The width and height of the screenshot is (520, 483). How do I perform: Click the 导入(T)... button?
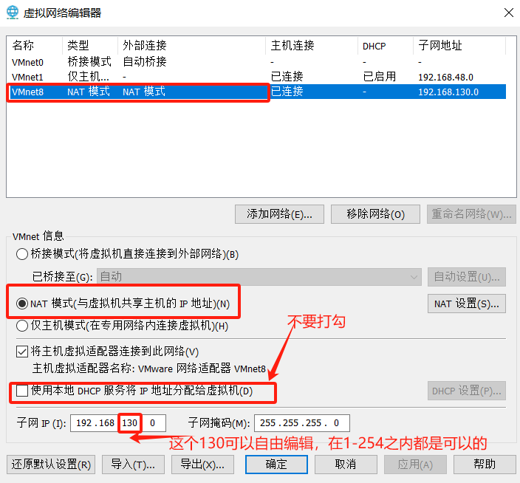click(x=133, y=465)
